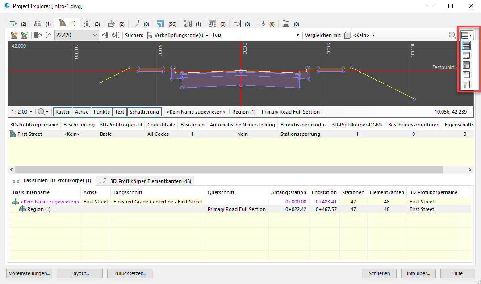Click the magnifier search icon in top toolbar
This screenshot has height=284, width=481.
[x=452, y=35]
